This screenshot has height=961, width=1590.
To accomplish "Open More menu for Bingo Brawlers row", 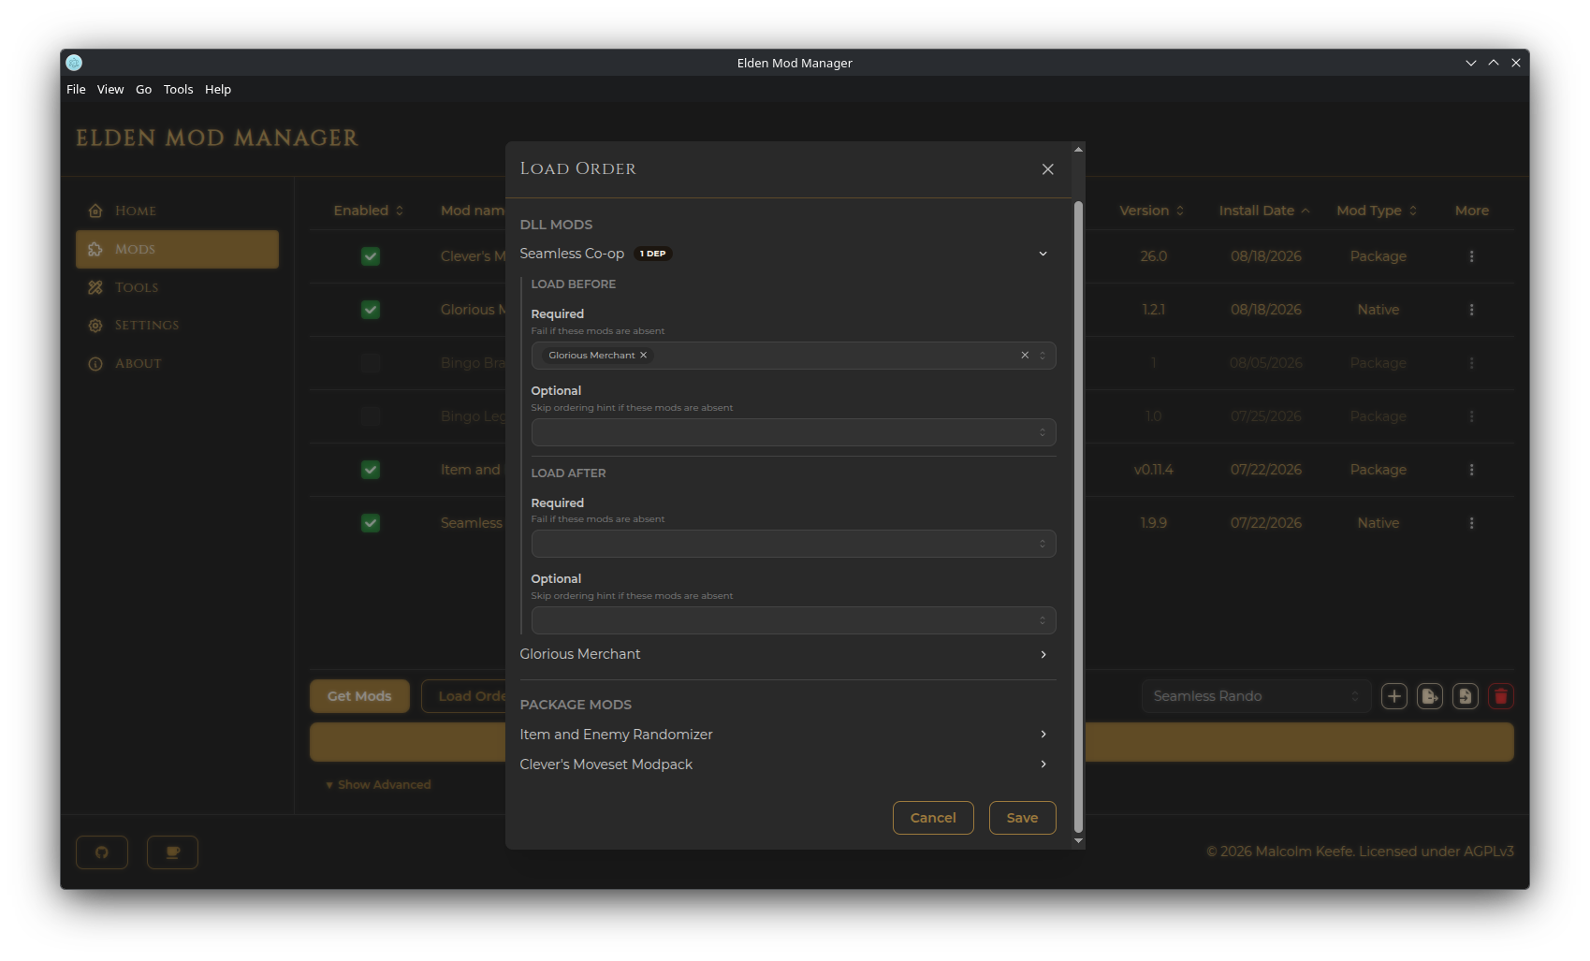I will click(1471, 363).
